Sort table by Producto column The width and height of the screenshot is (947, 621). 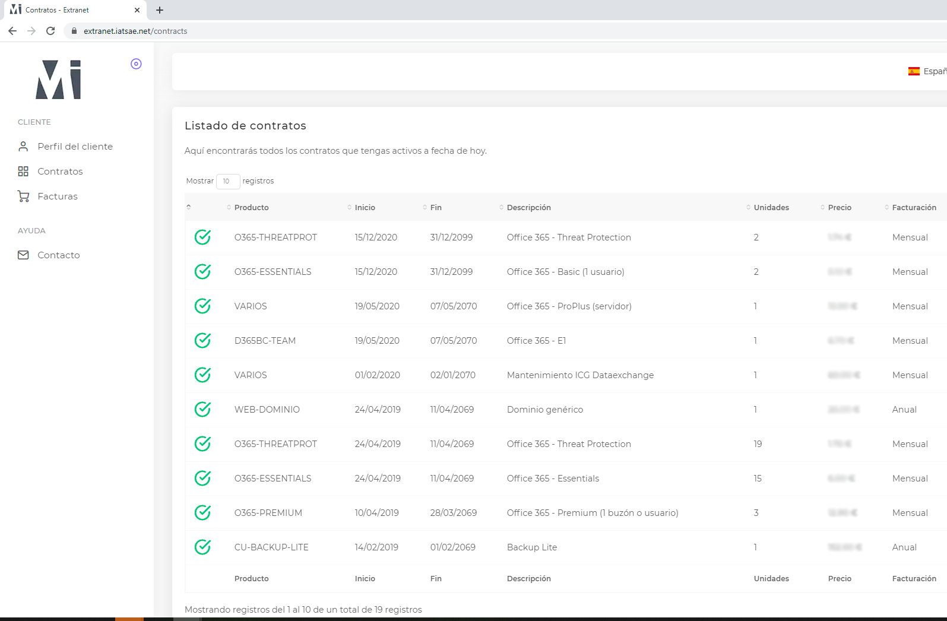(x=251, y=208)
